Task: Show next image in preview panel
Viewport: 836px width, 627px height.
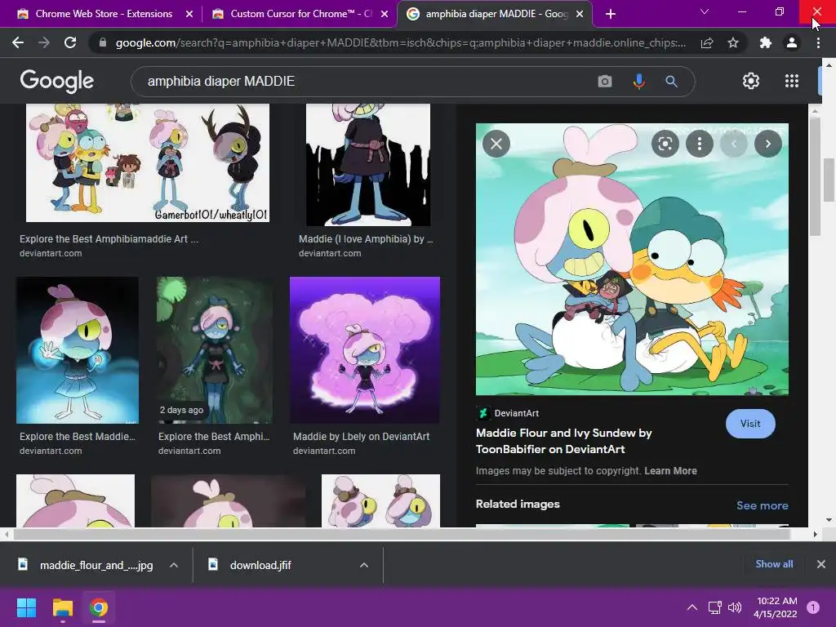Action: [767, 144]
